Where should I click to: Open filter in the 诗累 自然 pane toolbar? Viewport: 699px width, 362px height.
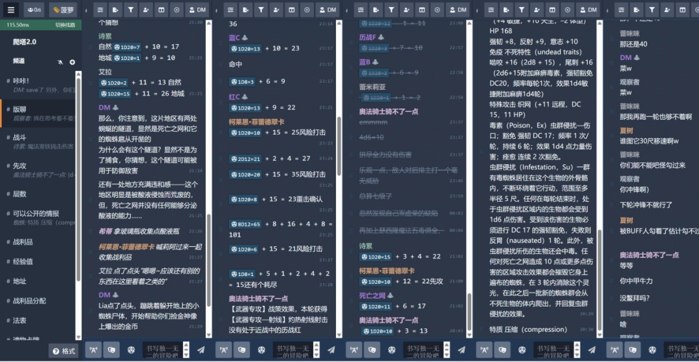click(x=131, y=10)
